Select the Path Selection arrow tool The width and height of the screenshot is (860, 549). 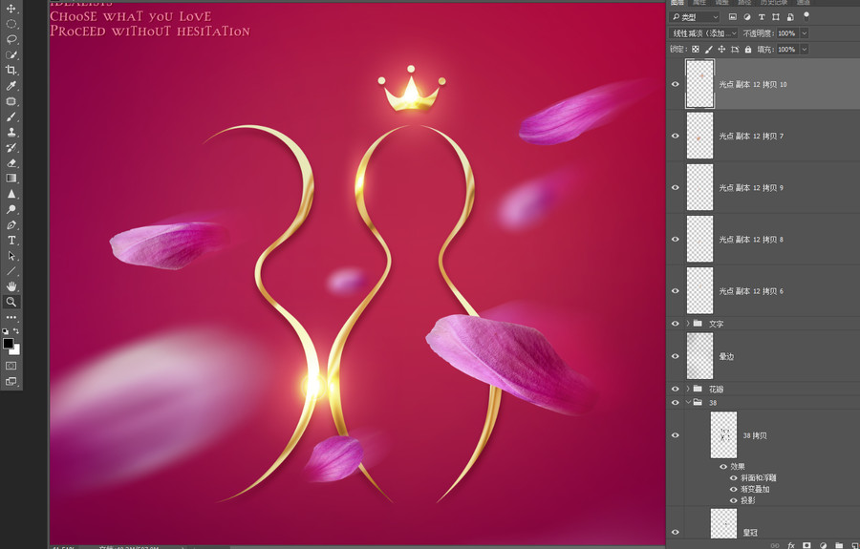click(11, 255)
